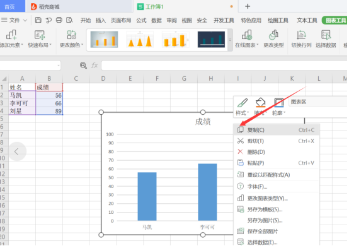Viewport: 349px width, 246px height.
Task: Open Add Element (添加元素) tool
Action: 11,38
